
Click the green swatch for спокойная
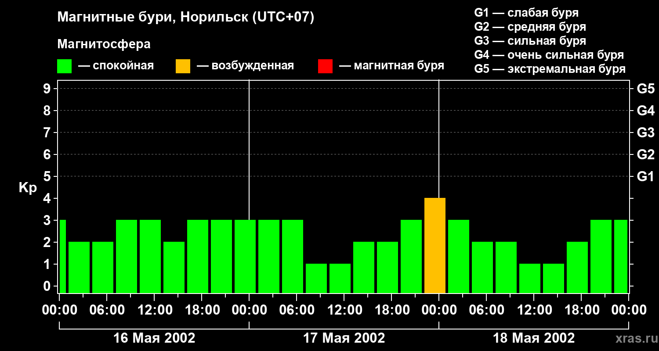(64, 66)
